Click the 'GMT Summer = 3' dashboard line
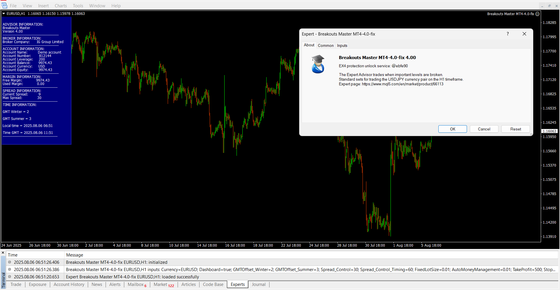This screenshot has width=560, height=290. tap(17, 119)
